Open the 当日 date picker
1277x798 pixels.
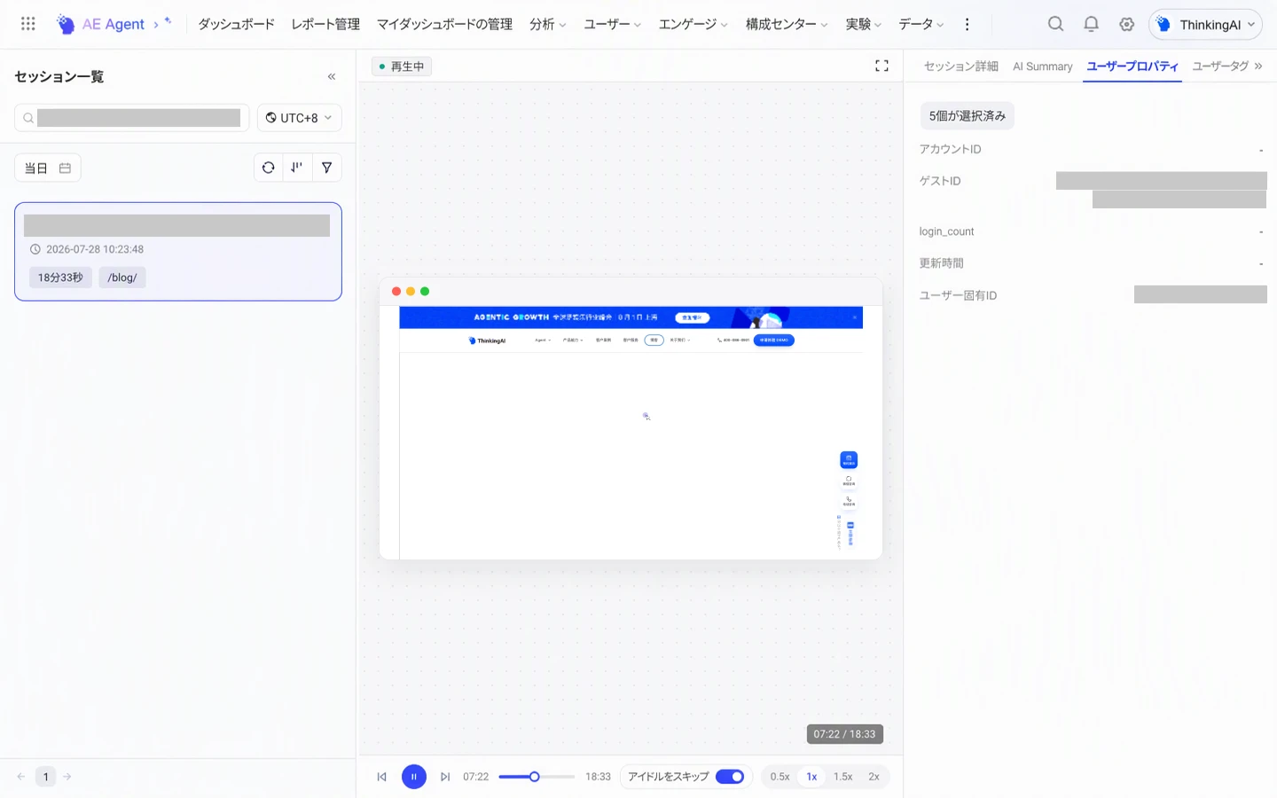tap(48, 168)
